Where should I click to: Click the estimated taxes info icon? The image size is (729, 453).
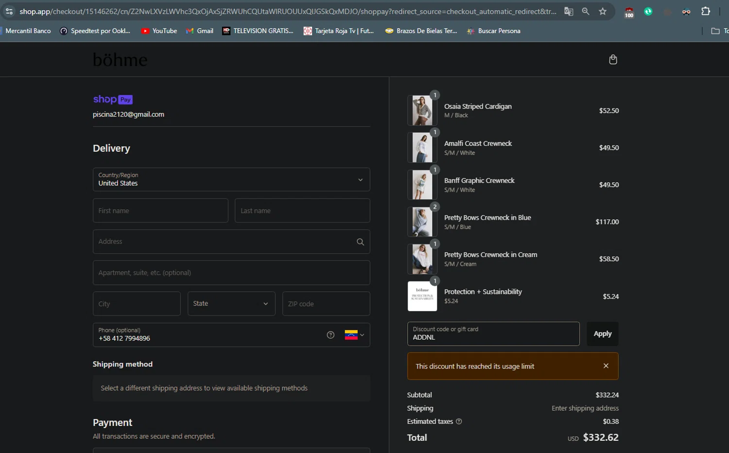tap(459, 421)
